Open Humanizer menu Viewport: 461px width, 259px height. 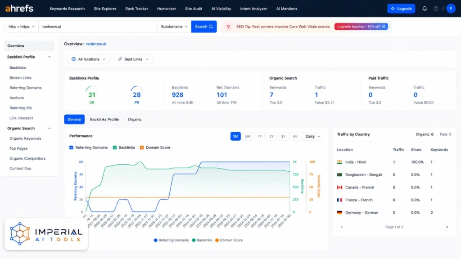tap(167, 9)
